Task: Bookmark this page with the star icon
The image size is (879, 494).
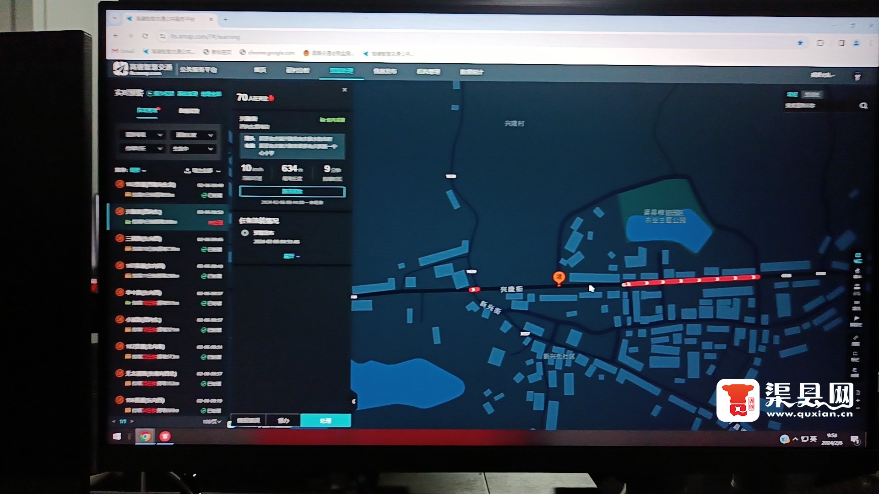Action: click(x=800, y=43)
